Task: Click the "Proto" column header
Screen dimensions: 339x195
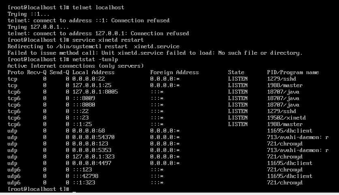Action: coord(16,72)
